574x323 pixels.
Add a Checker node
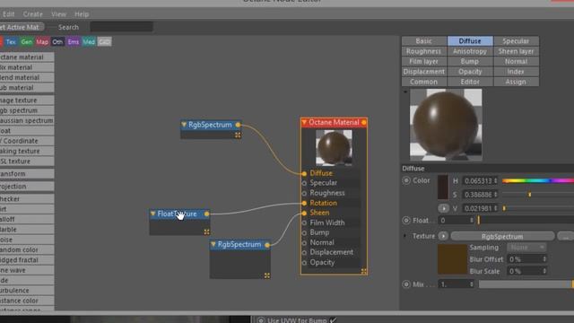(x=27, y=199)
